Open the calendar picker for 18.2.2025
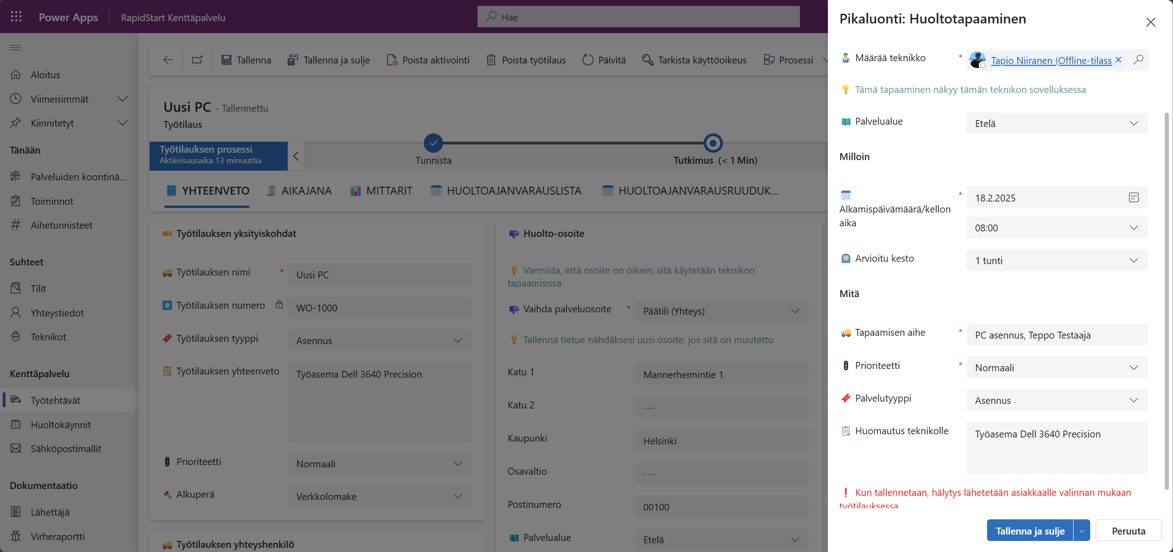The height and width of the screenshot is (552, 1173). (x=1133, y=197)
